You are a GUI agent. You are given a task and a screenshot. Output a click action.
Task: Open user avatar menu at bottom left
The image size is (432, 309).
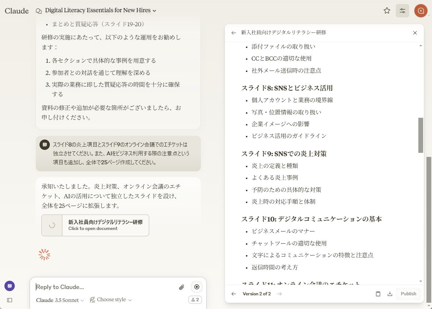coord(10,286)
